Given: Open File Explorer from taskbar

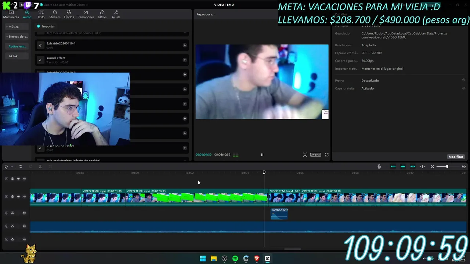Looking at the screenshot, I should 214,258.
